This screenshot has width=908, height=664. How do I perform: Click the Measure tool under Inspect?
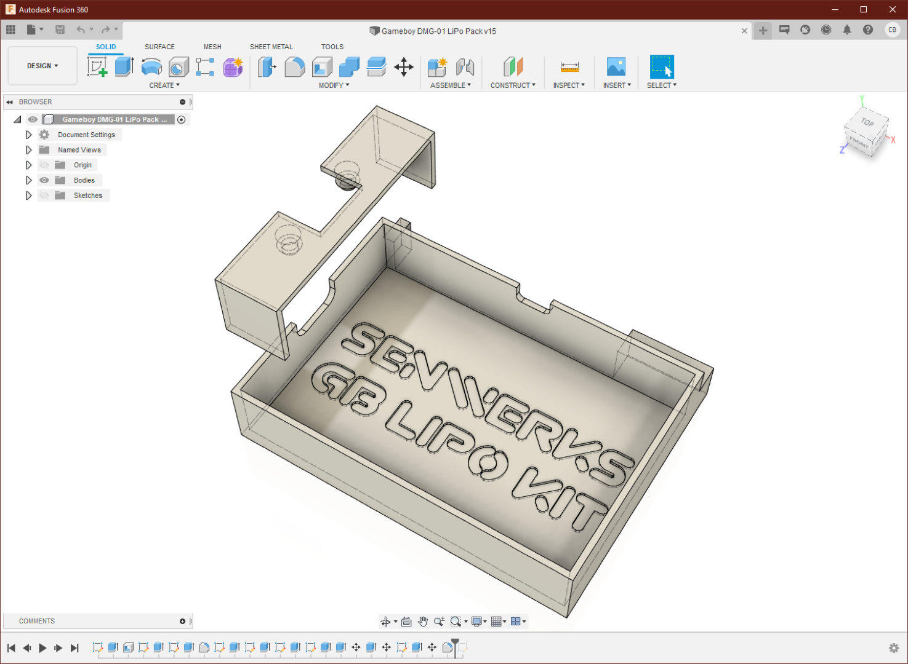click(x=569, y=67)
